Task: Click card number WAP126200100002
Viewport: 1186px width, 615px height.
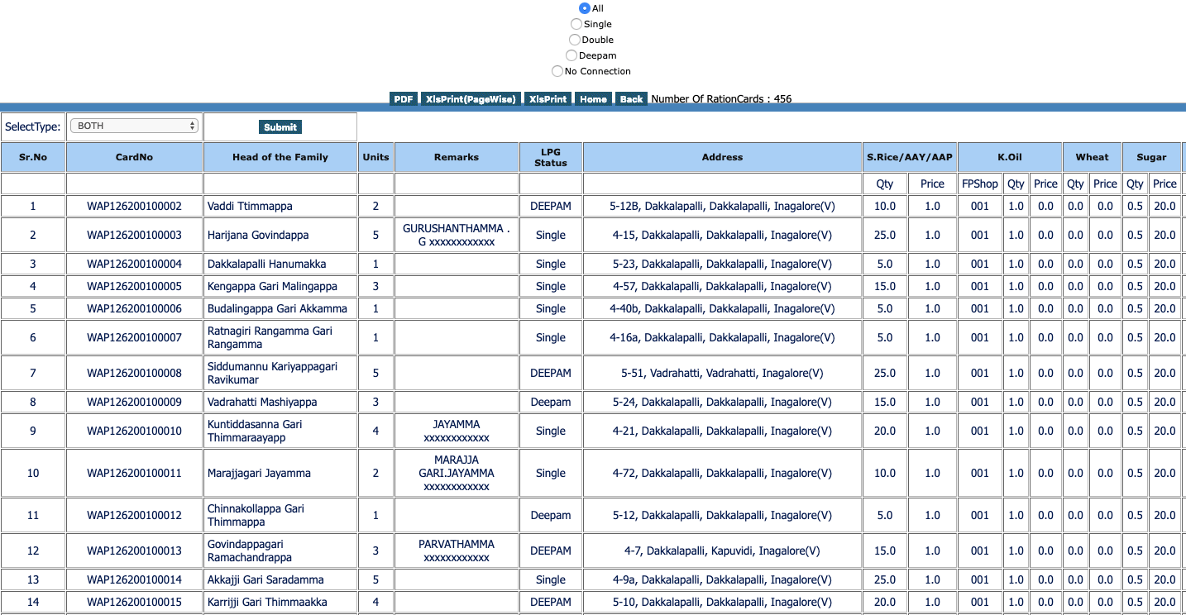Action: click(135, 206)
